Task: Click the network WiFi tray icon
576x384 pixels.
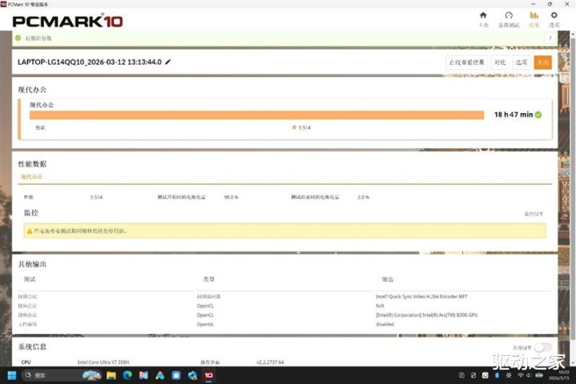Action: coord(521,375)
